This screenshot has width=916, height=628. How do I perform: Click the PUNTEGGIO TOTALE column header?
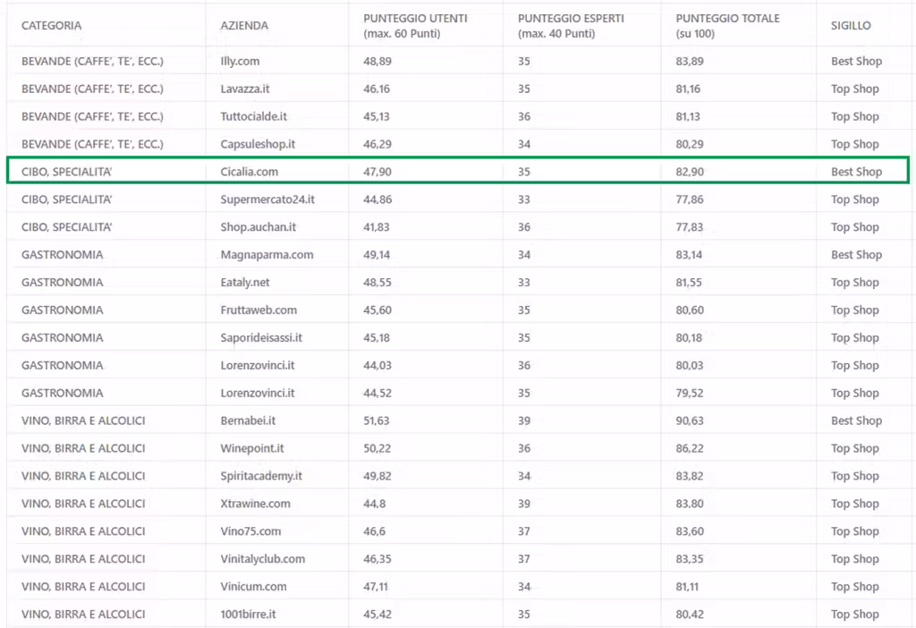tap(727, 26)
